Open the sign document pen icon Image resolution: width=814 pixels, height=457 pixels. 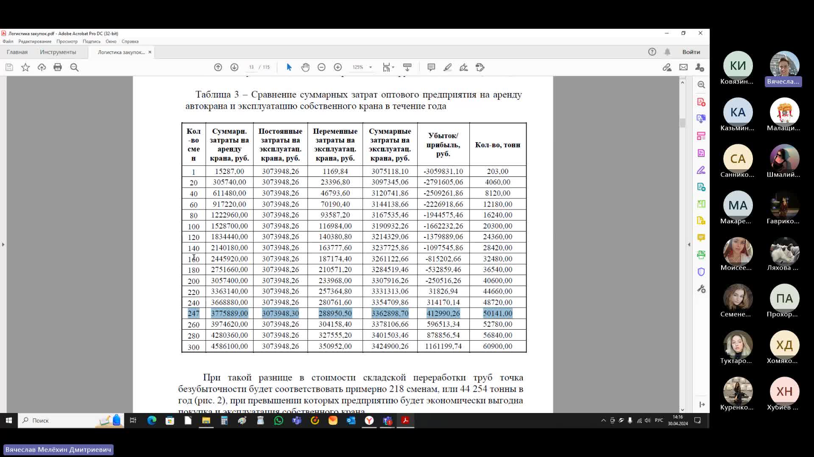[x=463, y=67]
